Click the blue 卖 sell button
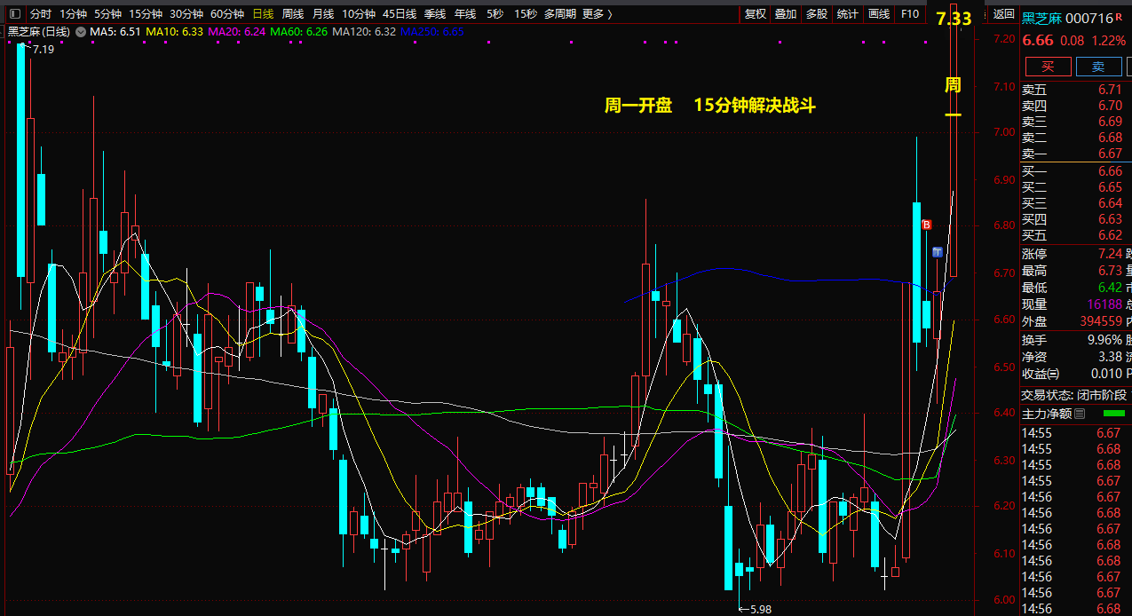This screenshot has width=1132, height=616. click(1098, 67)
